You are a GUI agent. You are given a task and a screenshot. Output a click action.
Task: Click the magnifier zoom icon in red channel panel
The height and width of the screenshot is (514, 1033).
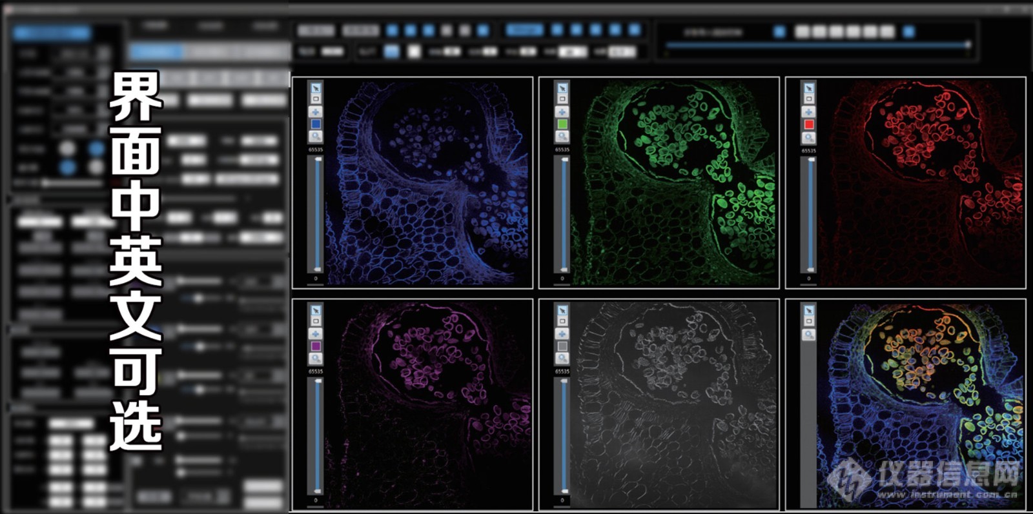pos(809,137)
